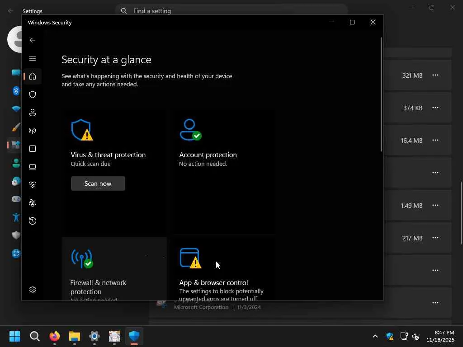The width and height of the screenshot is (463, 347).
Task: Open Firewall & network protection sidebar icon
Action: [x=33, y=131]
